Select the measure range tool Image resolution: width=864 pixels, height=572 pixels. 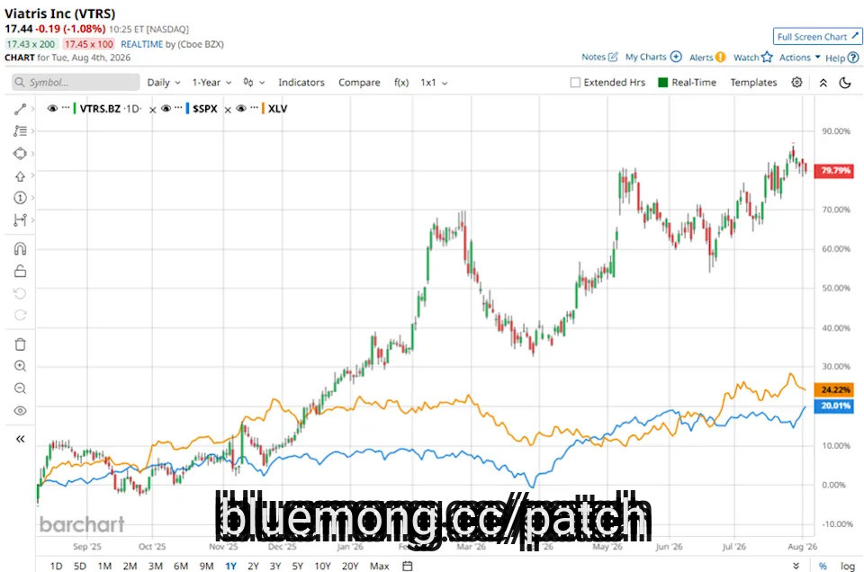coord(20,220)
